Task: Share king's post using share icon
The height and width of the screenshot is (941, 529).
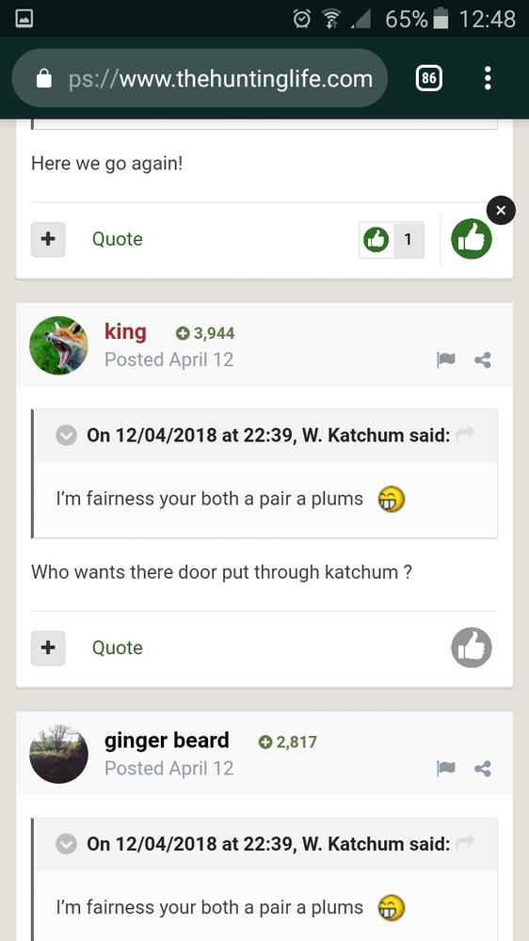Action: point(483,360)
